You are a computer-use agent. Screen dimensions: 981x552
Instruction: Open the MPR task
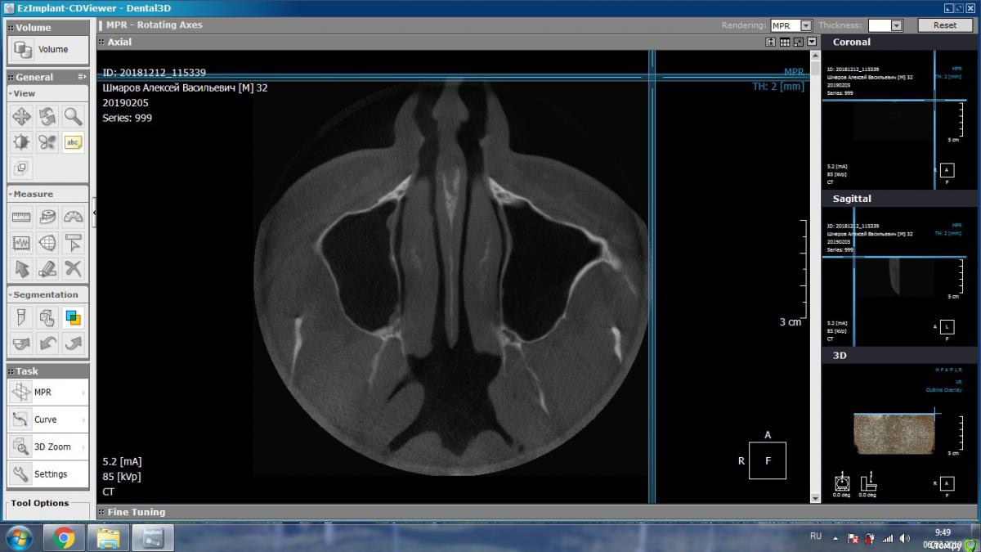(x=47, y=393)
